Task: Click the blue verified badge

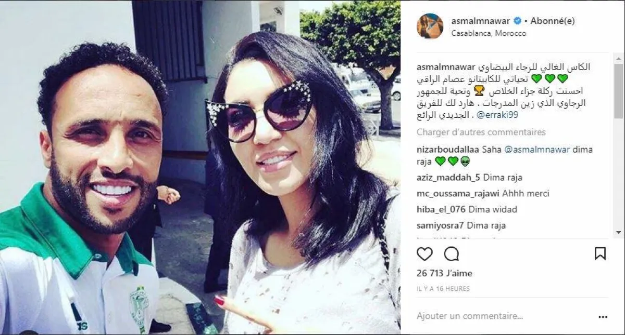Action: pyautogui.click(x=517, y=21)
